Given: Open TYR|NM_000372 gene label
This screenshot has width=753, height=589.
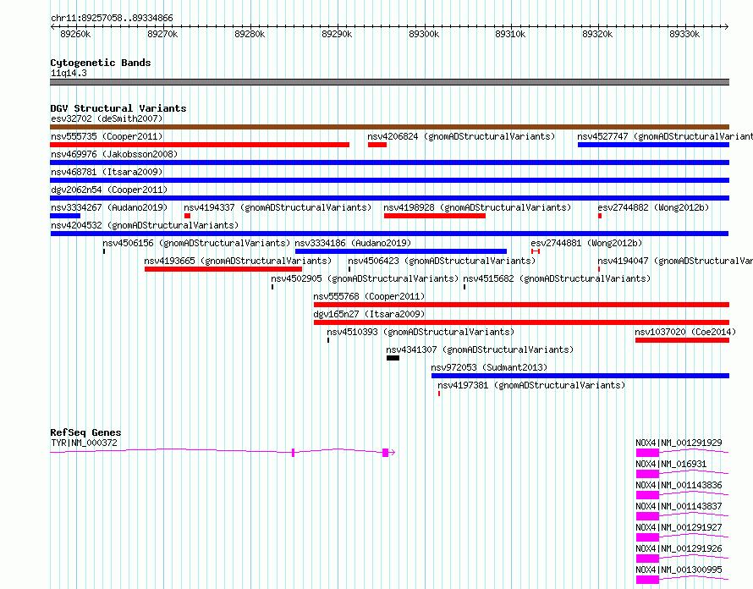Looking at the screenshot, I should [x=84, y=443].
